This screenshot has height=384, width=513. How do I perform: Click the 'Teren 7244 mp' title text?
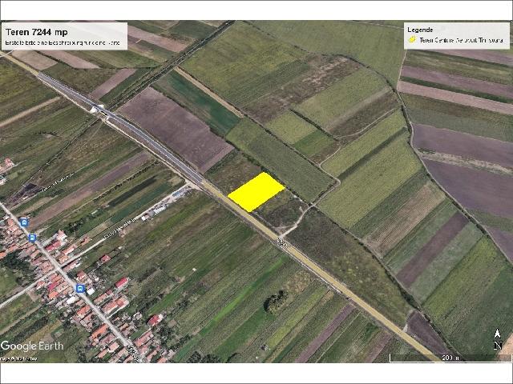pos(36,31)
